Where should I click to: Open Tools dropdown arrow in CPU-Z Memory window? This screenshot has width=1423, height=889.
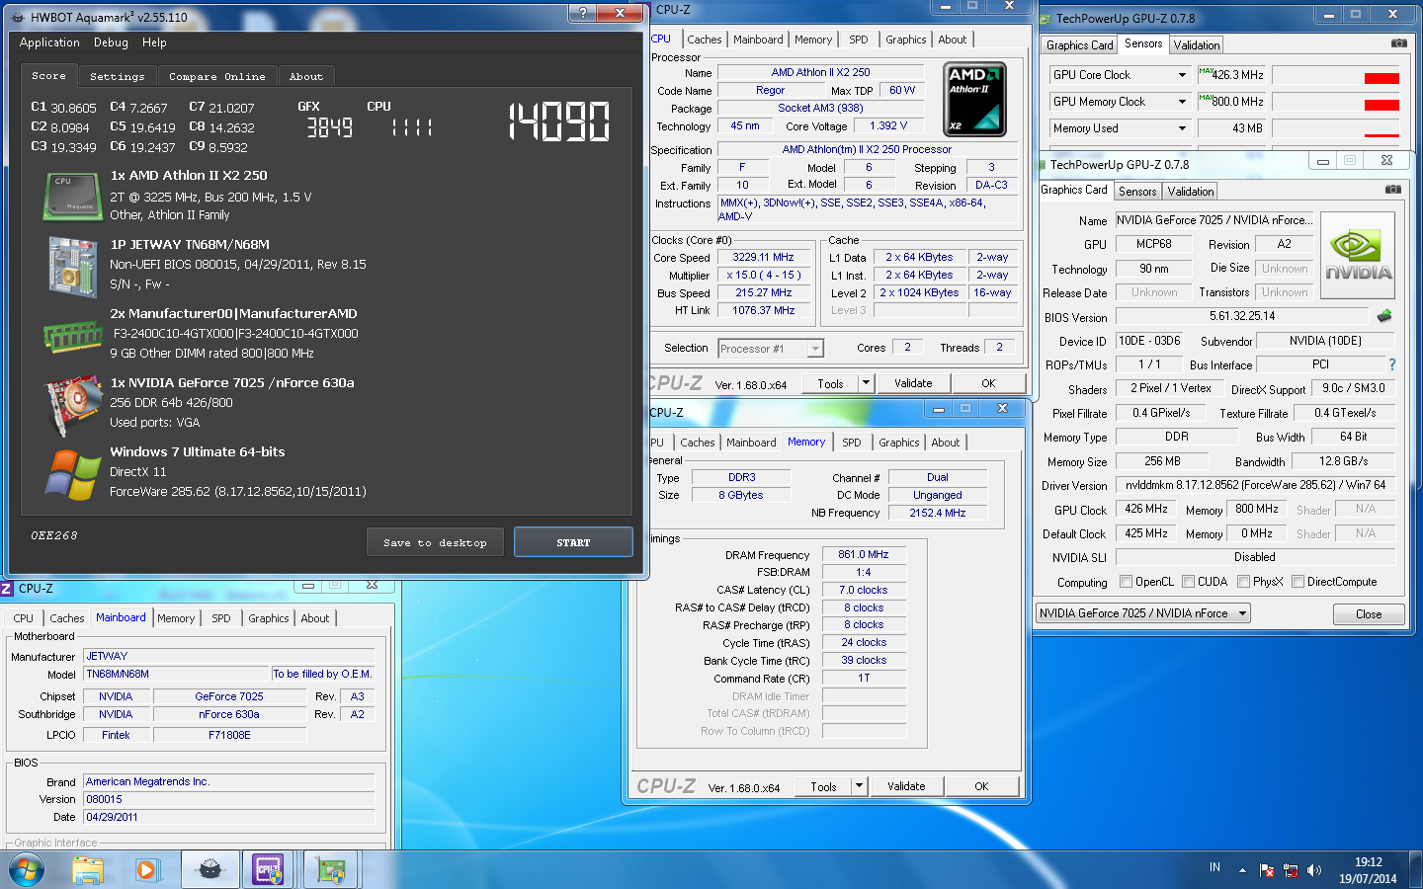tap(859, 786)
